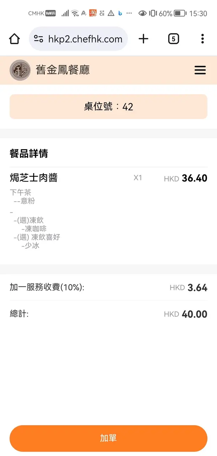Viewport: 217px width, 456px height.
Task: Select the 焗芝士肉醬 item name
Action: (x=34, y=177)
